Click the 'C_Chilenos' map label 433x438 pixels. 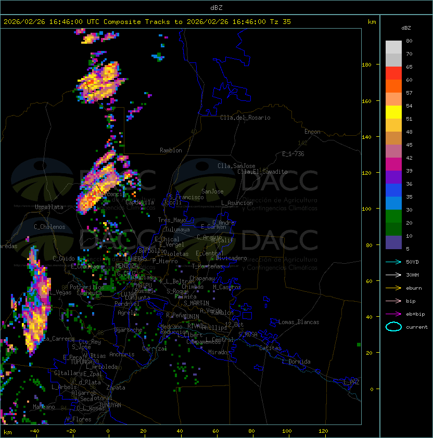tap(49, 227)
